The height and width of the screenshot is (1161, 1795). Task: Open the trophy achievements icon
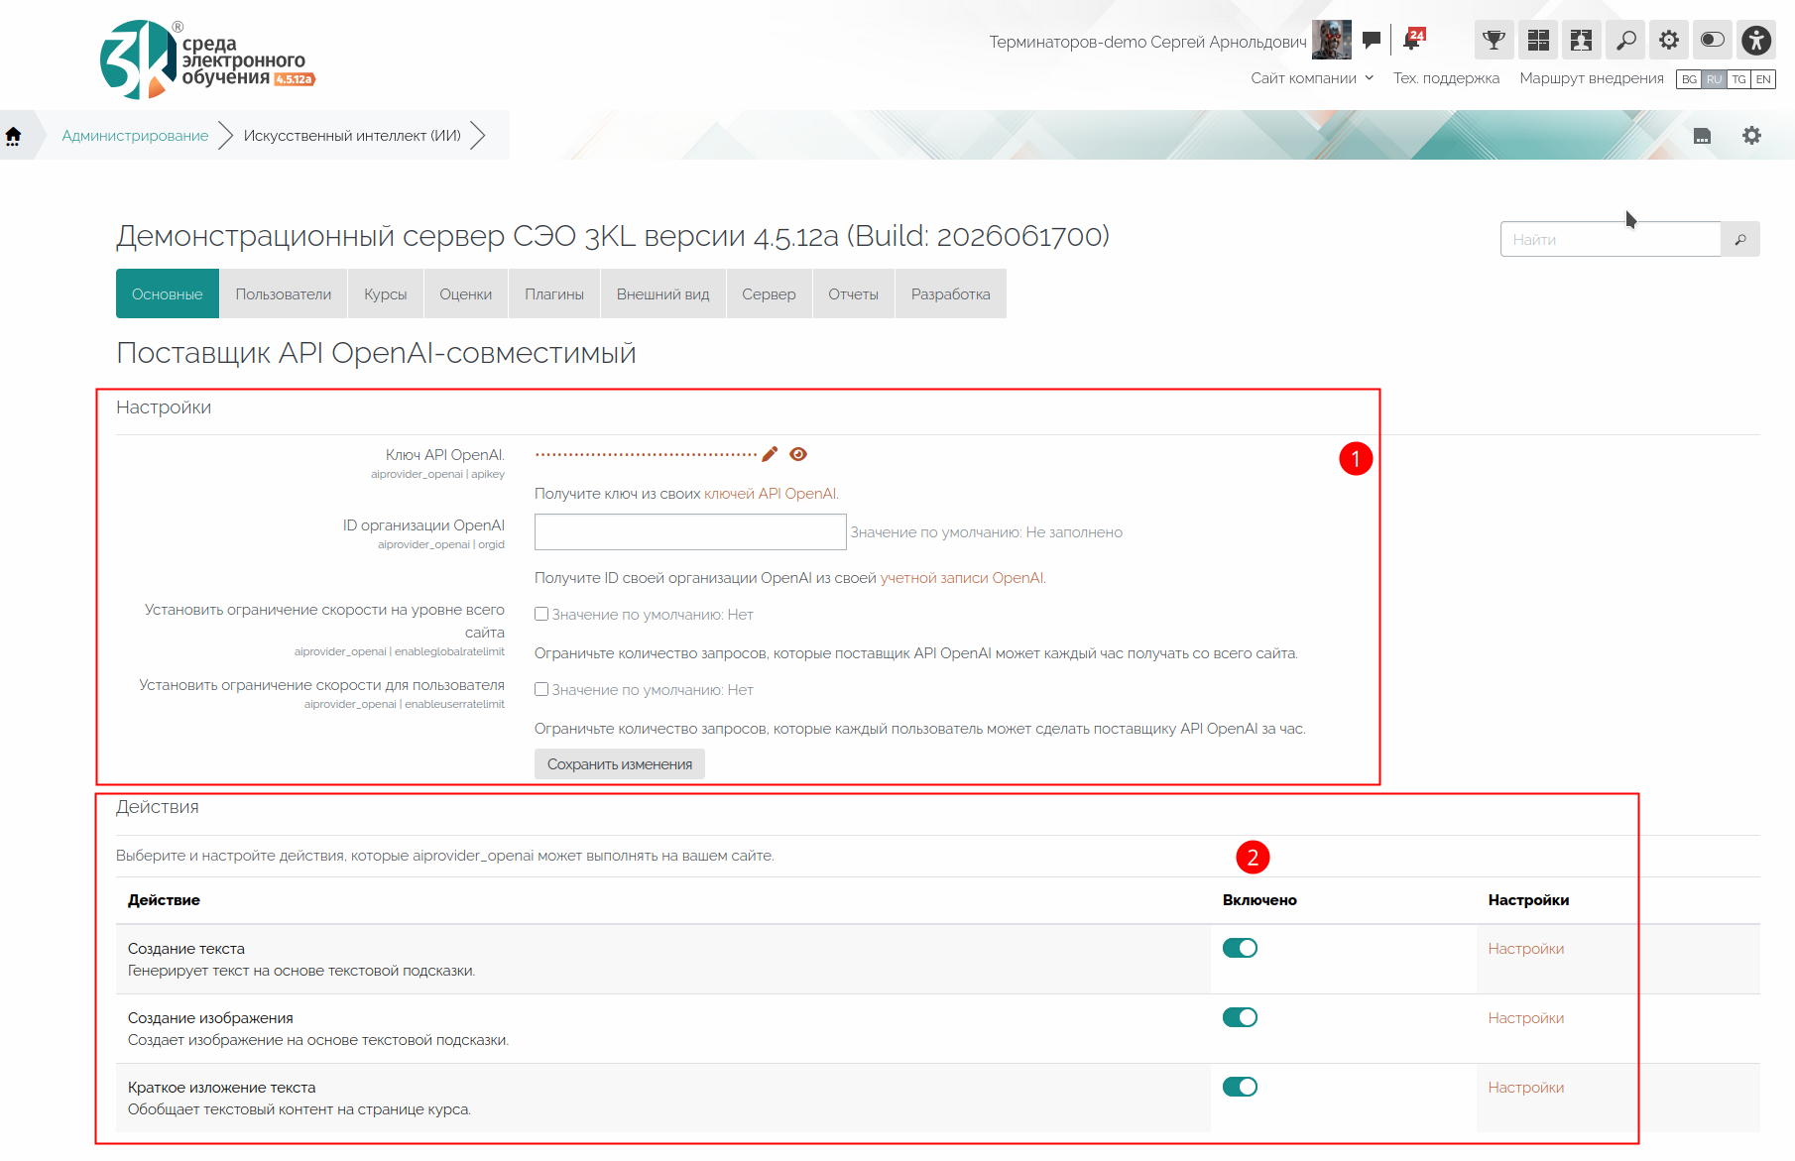point(1494,40)
